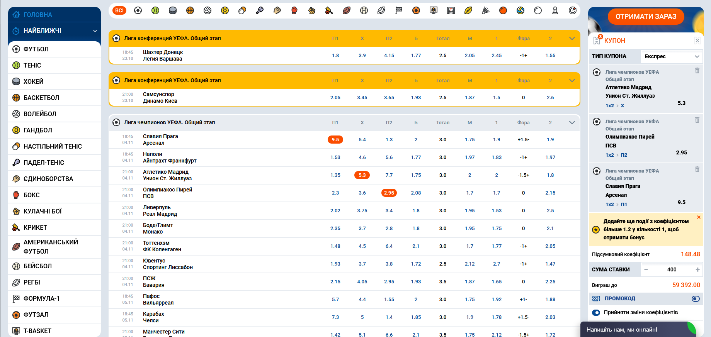
Task: Select the hockey puck icon in top sports bar
Action: point(173,10)
